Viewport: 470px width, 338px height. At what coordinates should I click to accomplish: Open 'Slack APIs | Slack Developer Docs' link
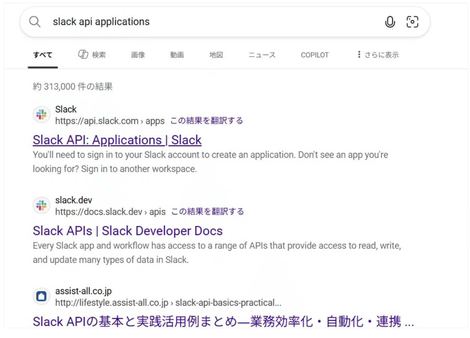(128, 231)
